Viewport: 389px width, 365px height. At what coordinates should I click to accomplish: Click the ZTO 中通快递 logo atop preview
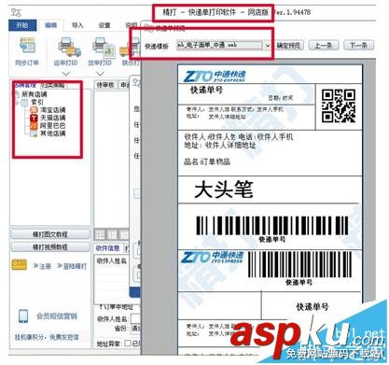pos(215,76)
